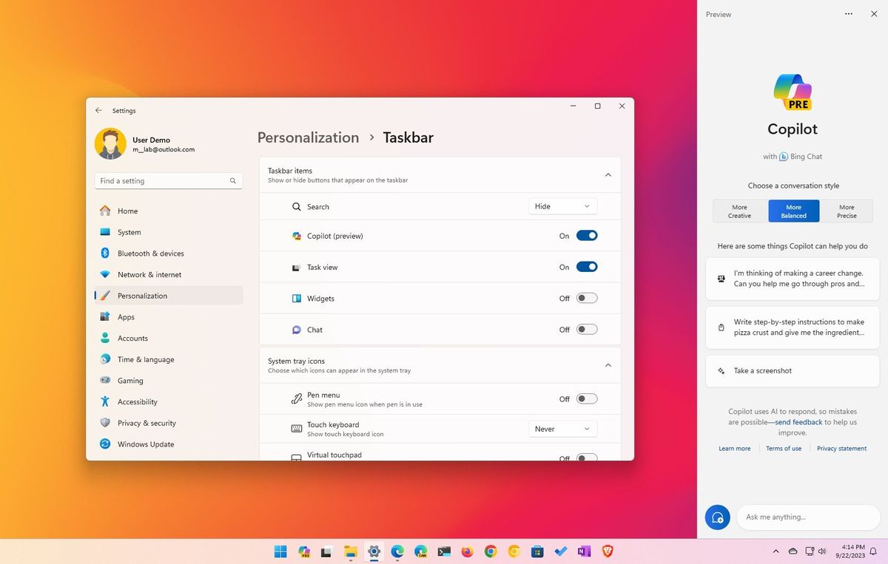Choose More Precise conversation style

click(x=847, y=211)
